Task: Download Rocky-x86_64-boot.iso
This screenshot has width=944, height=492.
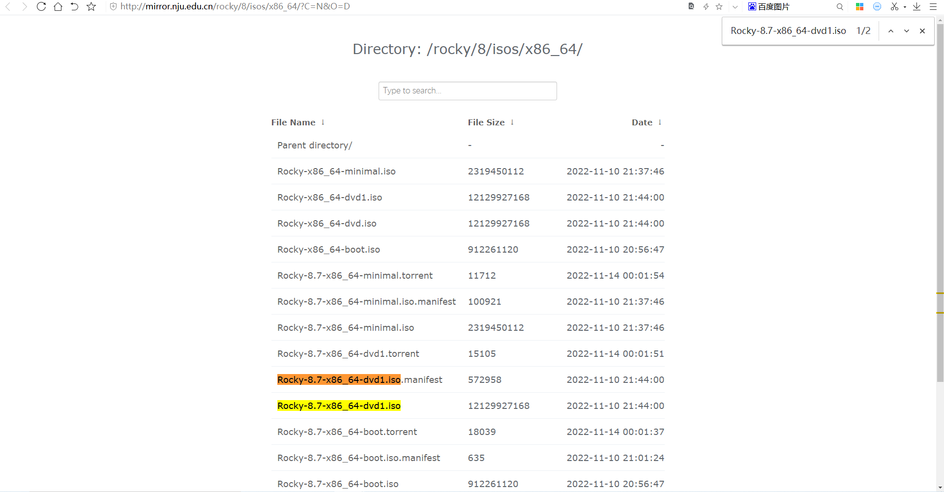Action: tap(328, 250)
